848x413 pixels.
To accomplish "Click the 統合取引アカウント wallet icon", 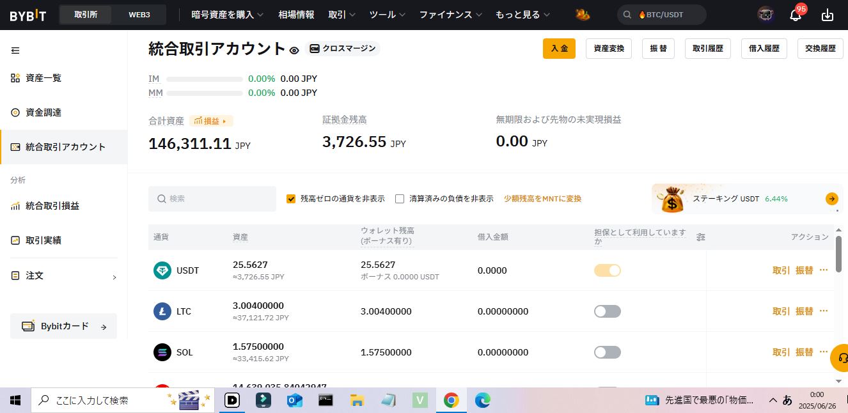I will pyautogui.click(x=15, y=147).
